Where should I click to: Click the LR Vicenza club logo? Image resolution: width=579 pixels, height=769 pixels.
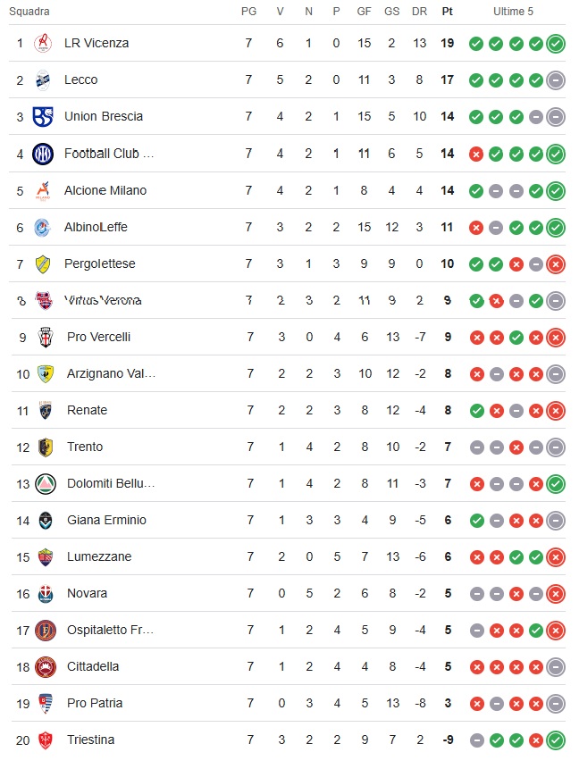(x=43, y=43)
